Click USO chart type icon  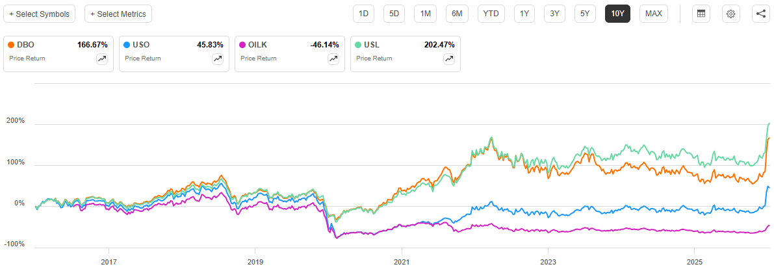[x=218, y=59]
